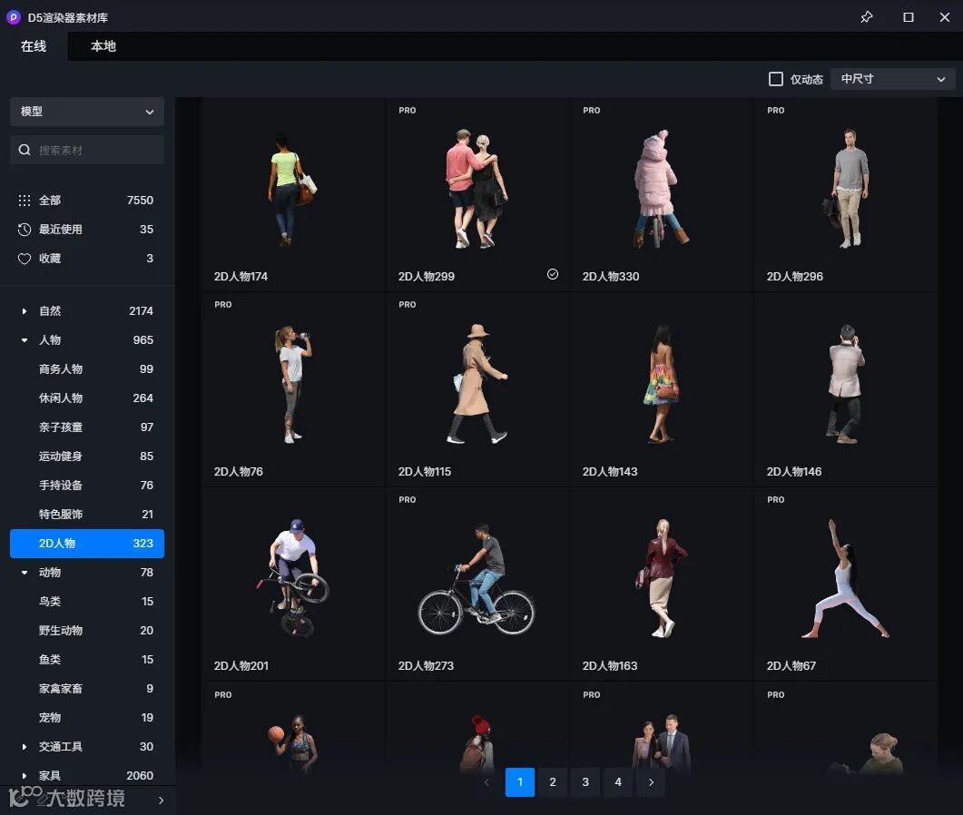Collapse the 动物 category

coord(25,573)
